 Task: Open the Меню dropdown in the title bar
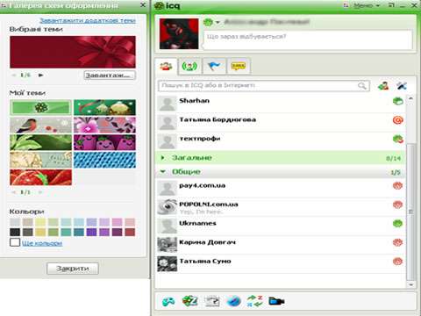pos(367,5)
